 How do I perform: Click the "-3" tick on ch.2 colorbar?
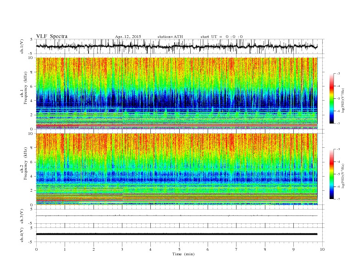coord(338,149)
